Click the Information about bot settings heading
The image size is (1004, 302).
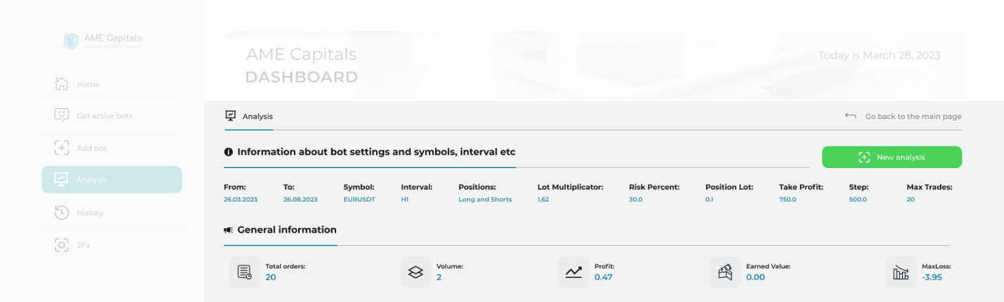click(x=377, y=153)
